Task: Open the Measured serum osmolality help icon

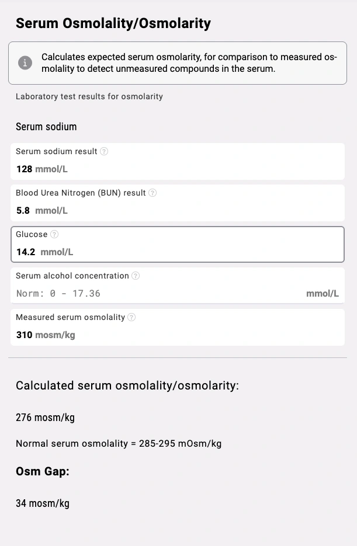Action: click(x=131, y=317)
